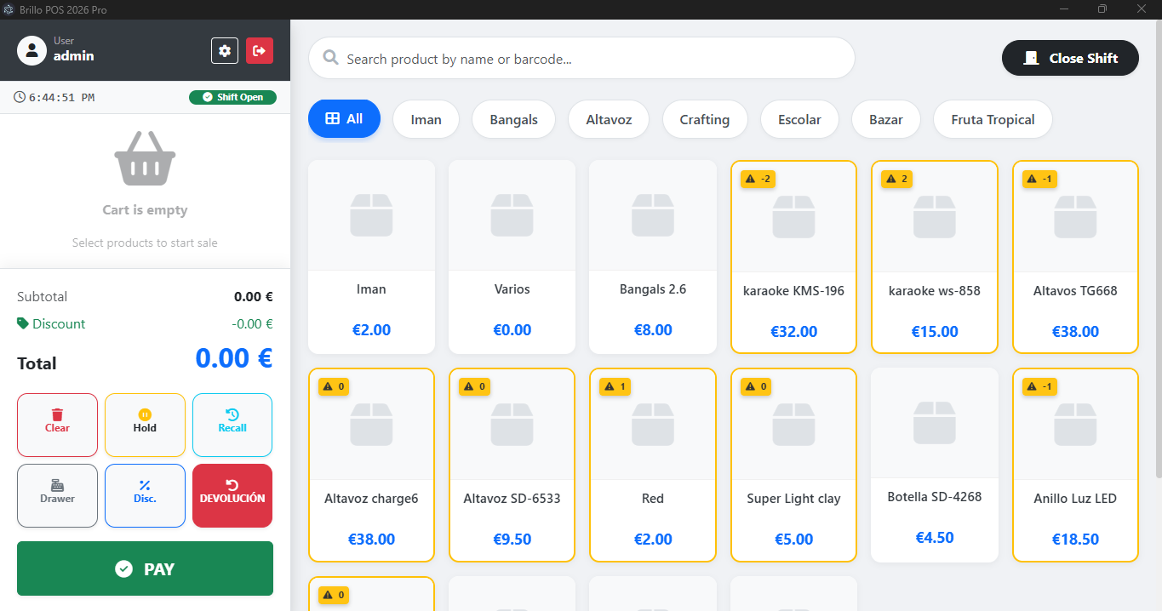Click the stock warning badge on Red product
Image resolution: width=1162 pixels, height=611 pixels.
[x=615, y=386]
